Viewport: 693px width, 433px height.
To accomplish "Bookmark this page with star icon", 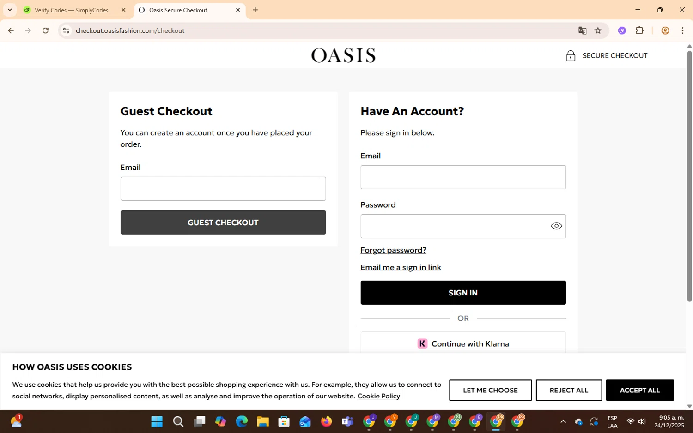I will (598, 30).
